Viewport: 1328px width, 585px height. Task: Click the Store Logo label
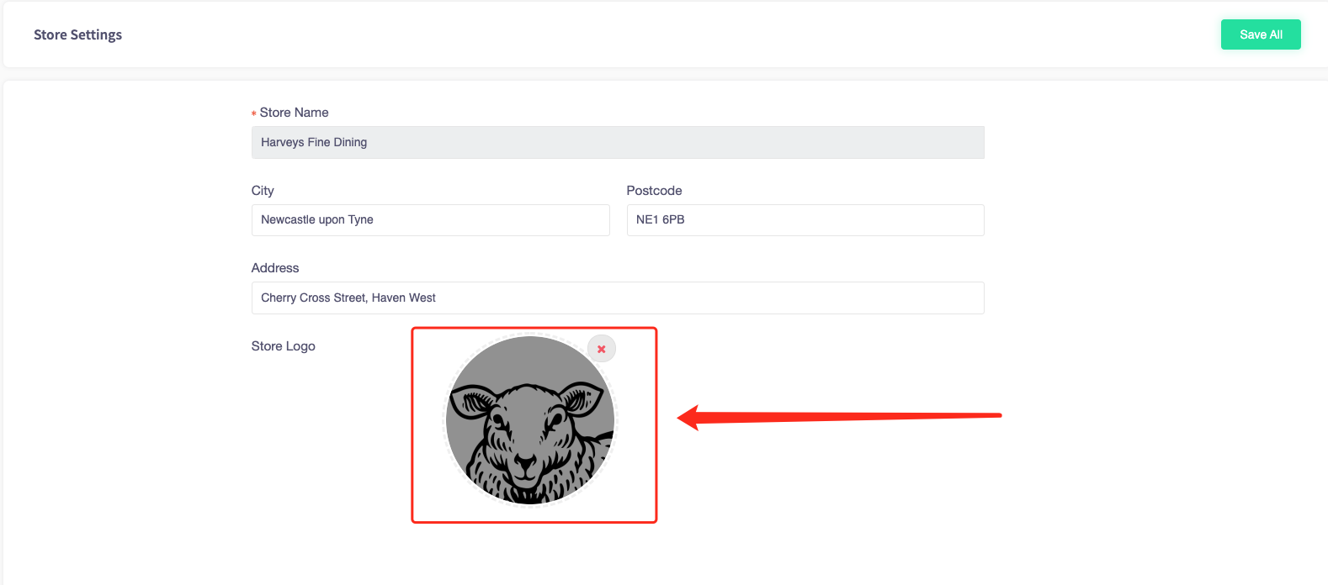284,346
